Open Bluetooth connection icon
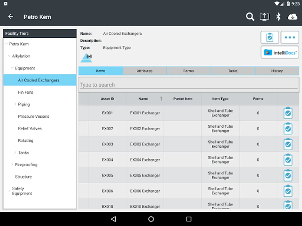The image size is (302, 226). click(x=278, y=17)
